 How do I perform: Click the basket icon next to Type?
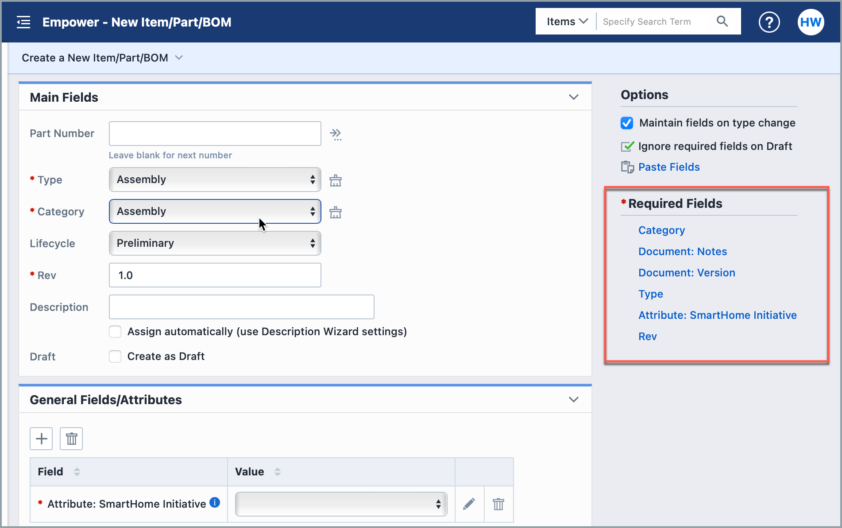click(x=335, y=180)
